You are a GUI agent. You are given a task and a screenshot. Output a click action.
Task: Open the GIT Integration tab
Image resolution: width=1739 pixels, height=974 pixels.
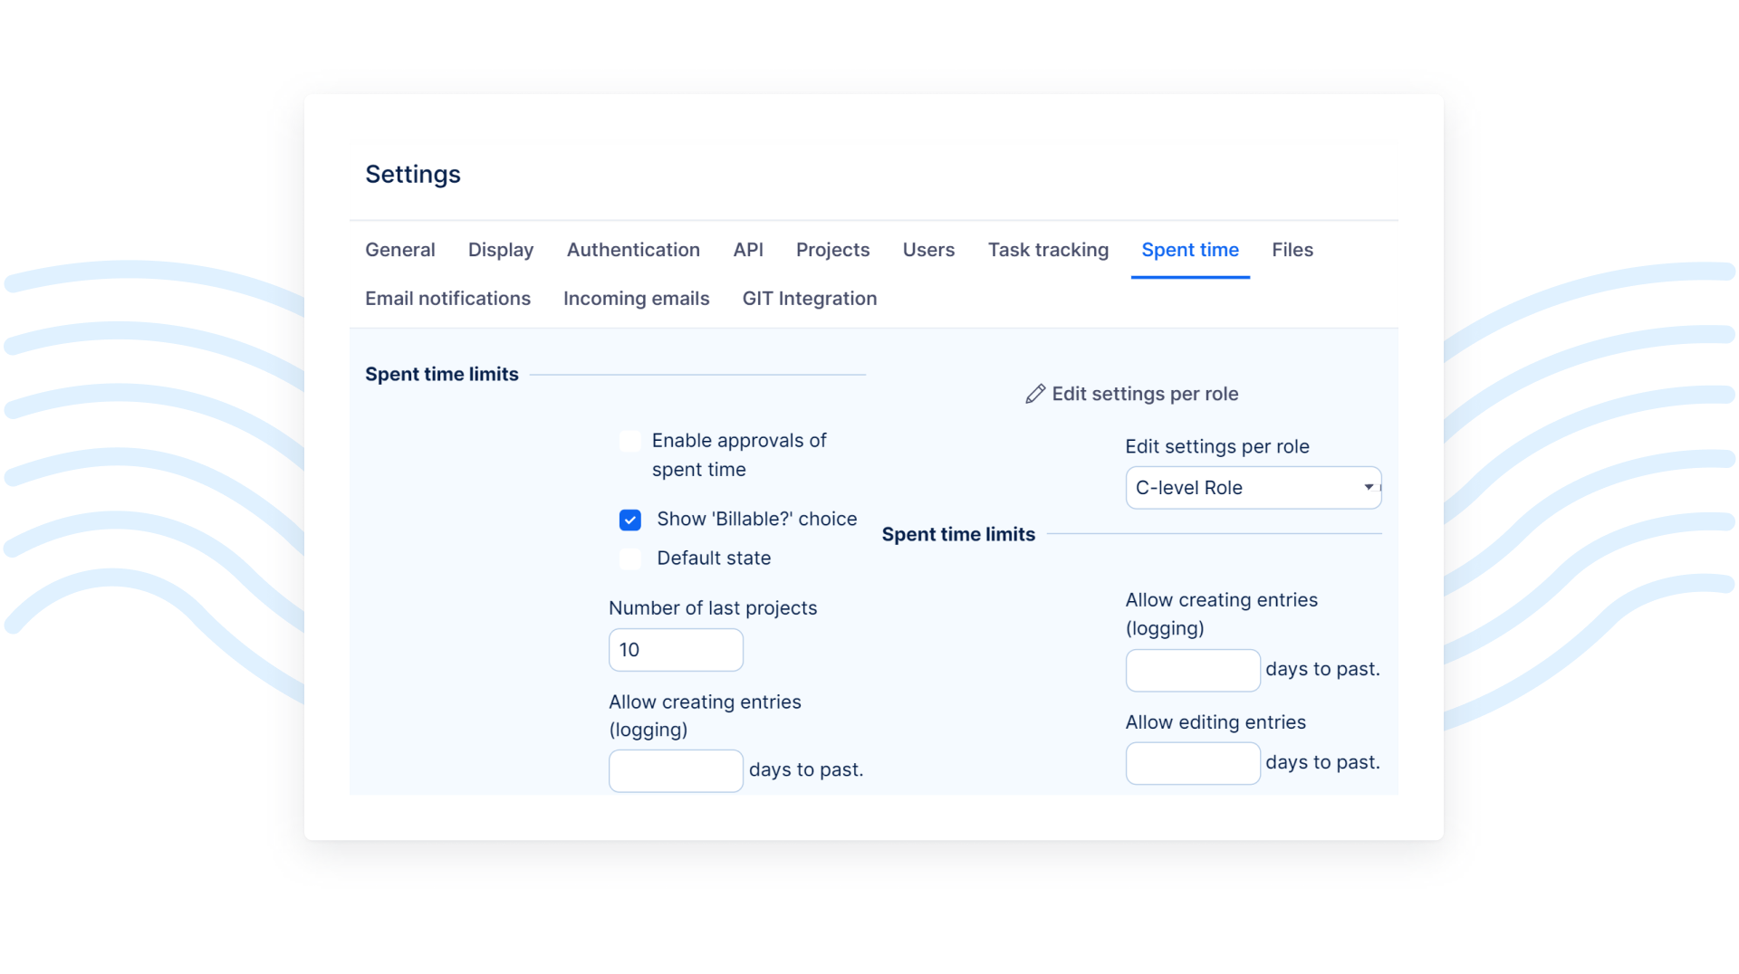[x=809, y=299]
